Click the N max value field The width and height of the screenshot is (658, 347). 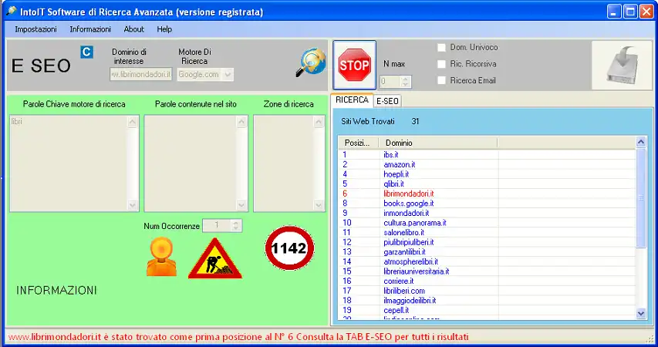390,82
